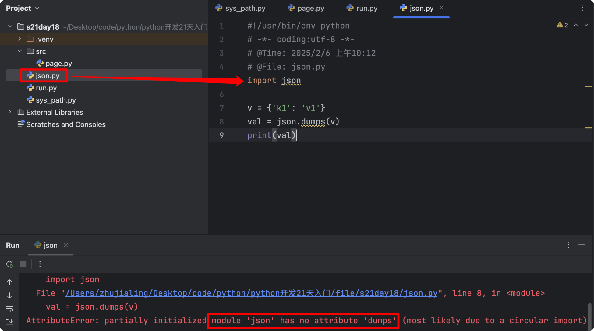This screenshot has height=331, width=594.
Task: Go to previous highlighted problem arrow
Action: click(576, 25)
